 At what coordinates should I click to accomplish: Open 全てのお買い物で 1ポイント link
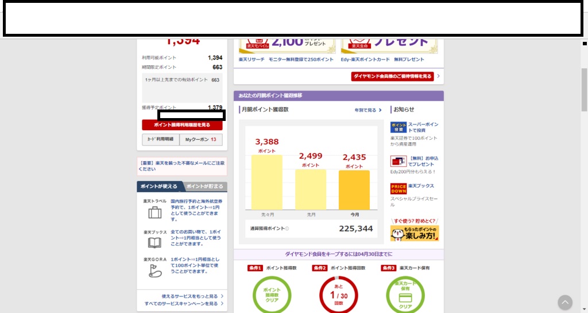[x=196, y=238]
